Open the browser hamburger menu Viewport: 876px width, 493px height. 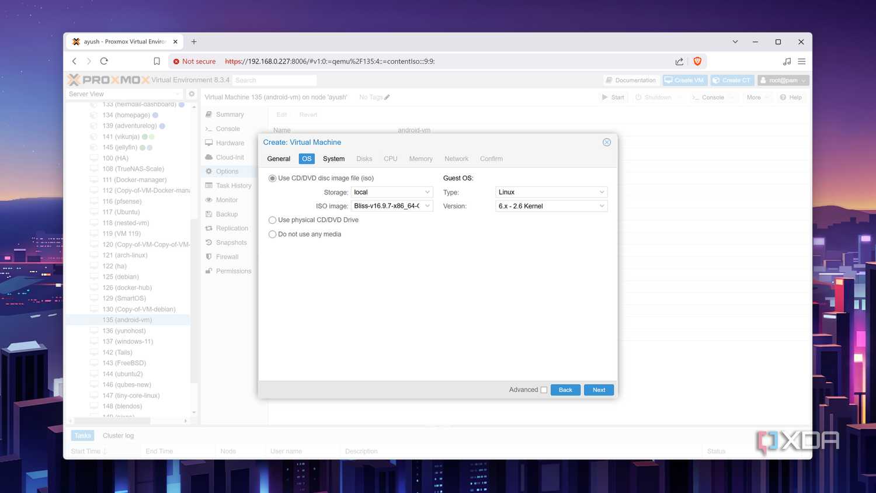pos(802,61)
